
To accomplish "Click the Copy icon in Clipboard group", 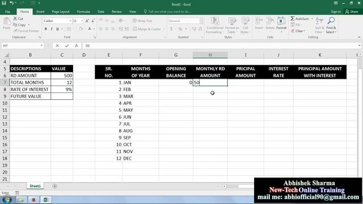I will pos(15,25).
